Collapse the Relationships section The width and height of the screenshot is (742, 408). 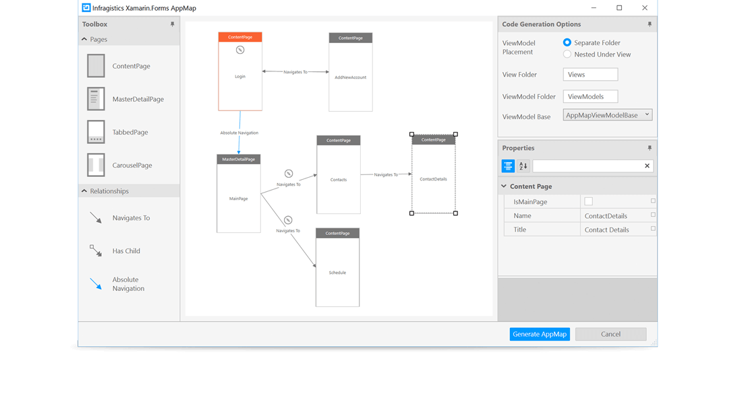click(x=84, y=191)
